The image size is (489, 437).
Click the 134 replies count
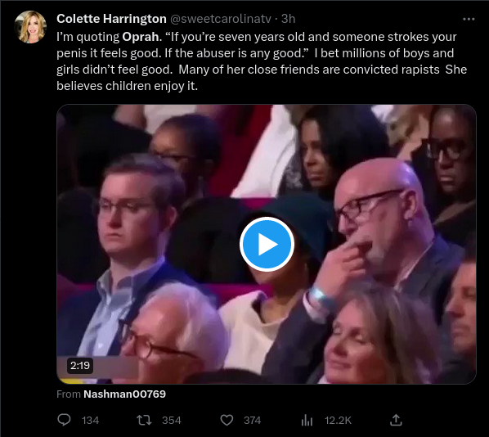pos(91,421)
